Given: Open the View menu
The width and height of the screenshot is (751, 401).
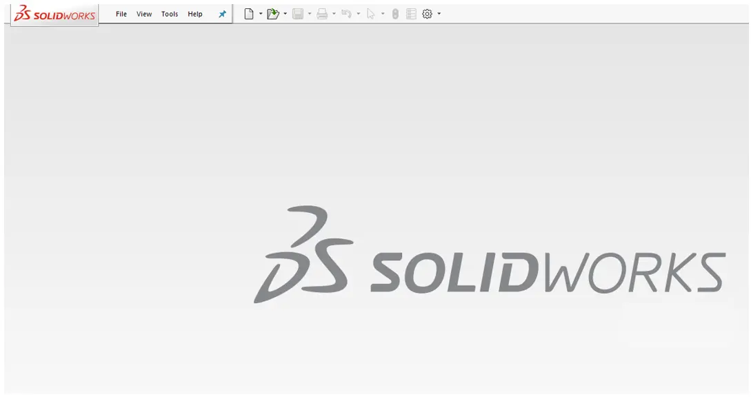Looking at the screenshot, I should (144, 14).
